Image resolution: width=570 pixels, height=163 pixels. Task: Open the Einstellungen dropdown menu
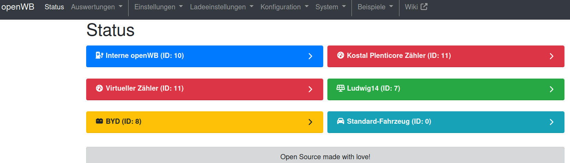coord(159,7)
